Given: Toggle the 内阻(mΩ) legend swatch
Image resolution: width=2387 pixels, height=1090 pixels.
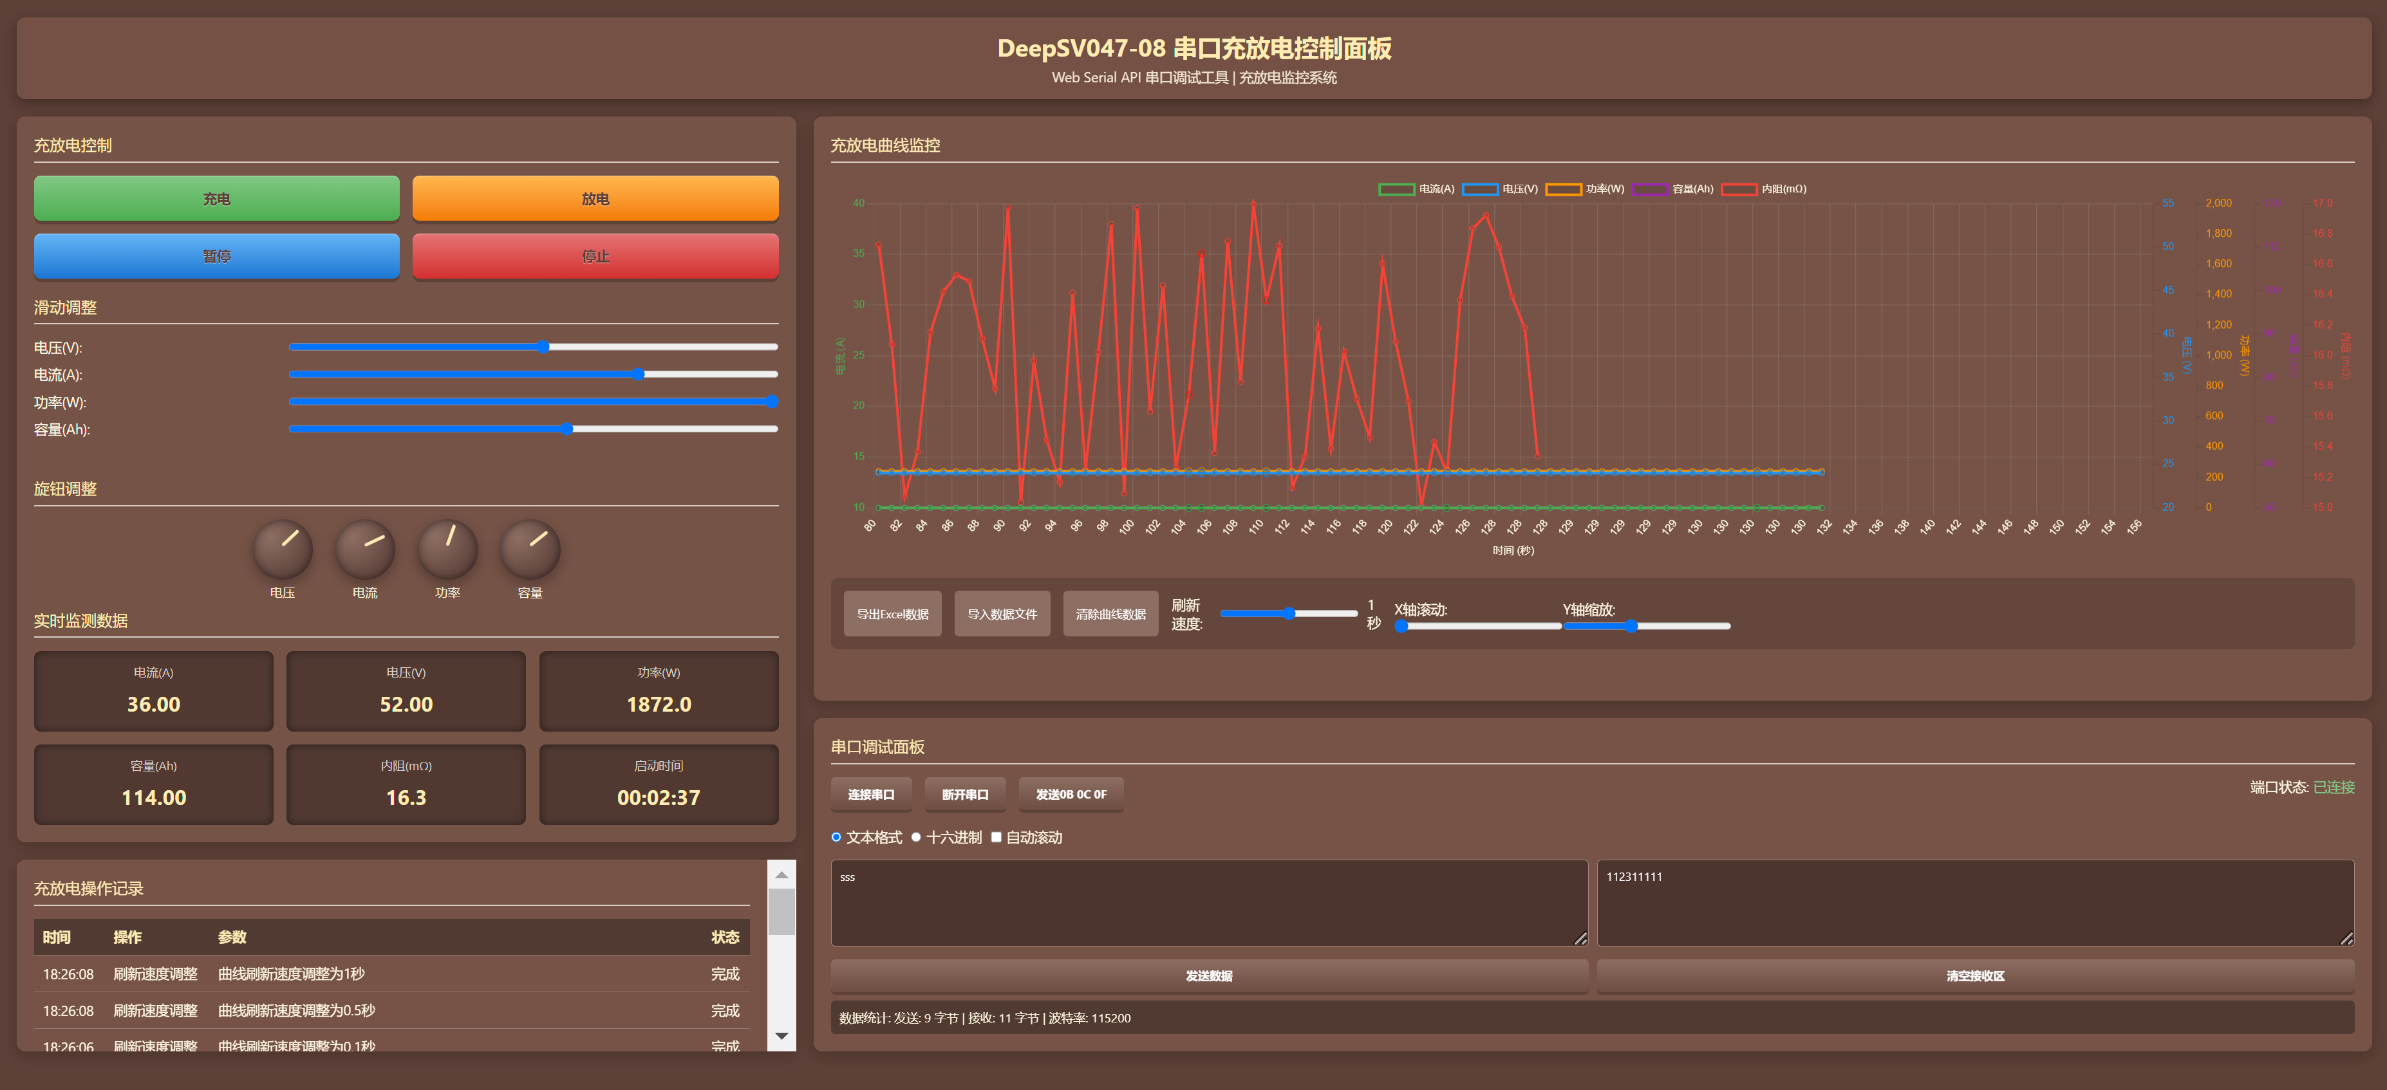Looking at the screenshot, I should [1738, 189].
